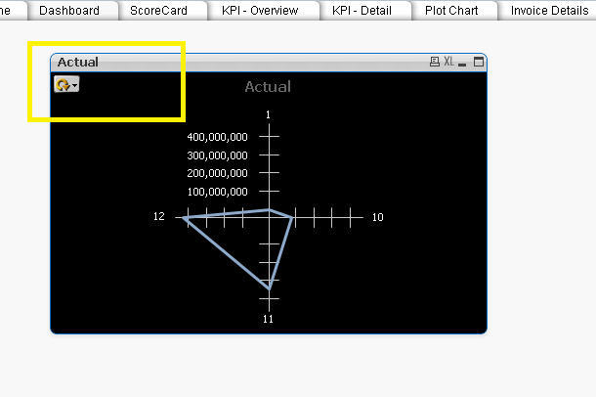The height and width of the screenshot is (397, 596).
Task: Click the axis label 11
Action: (x=268, y=319)
